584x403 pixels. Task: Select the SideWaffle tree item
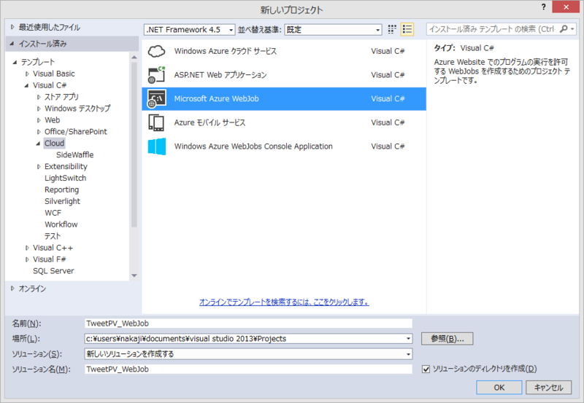click(75, 154)
